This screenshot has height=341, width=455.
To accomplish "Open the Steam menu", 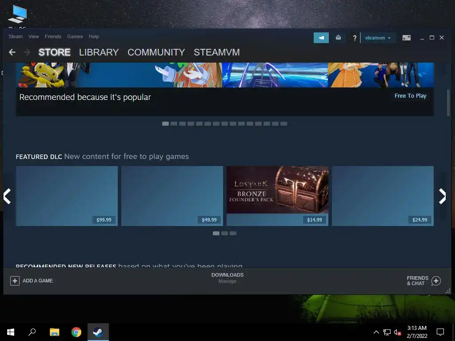I will (16, 36).
